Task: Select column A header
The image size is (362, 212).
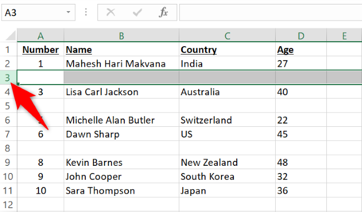Action: pyautogui.click(x=41, y=36)
